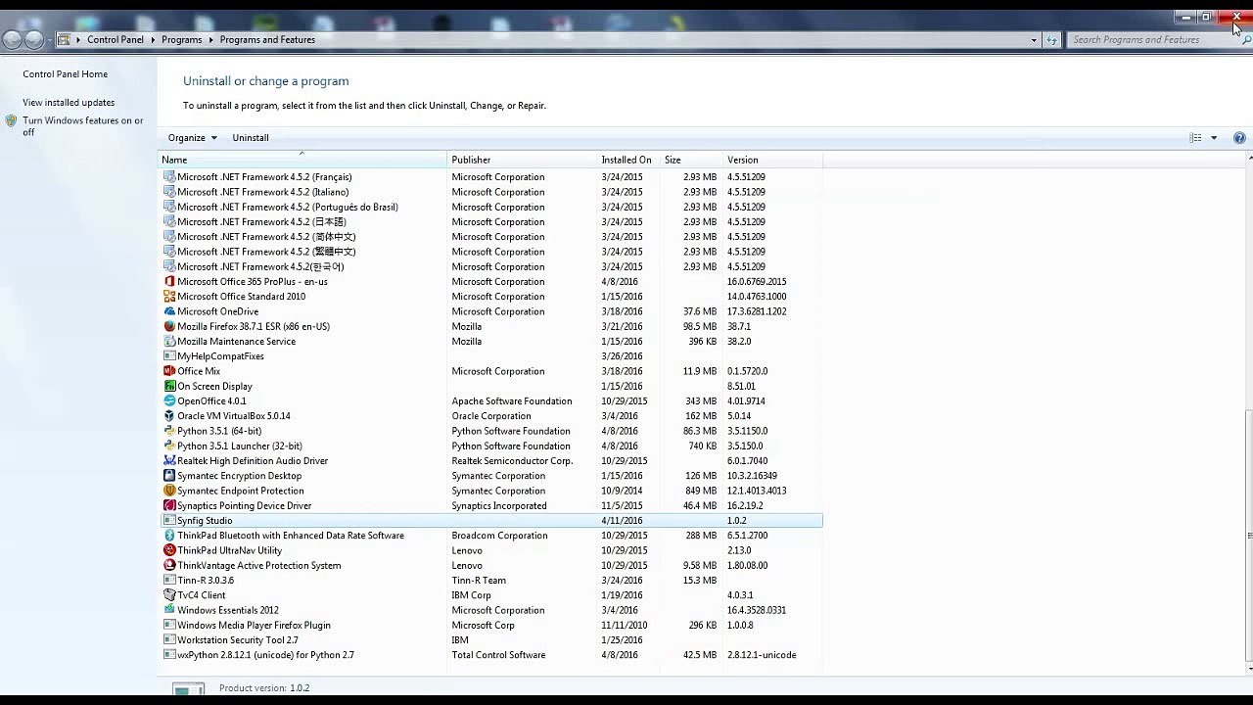
Task: Click the shield icon by Windows features
Action: pos(11,121)
